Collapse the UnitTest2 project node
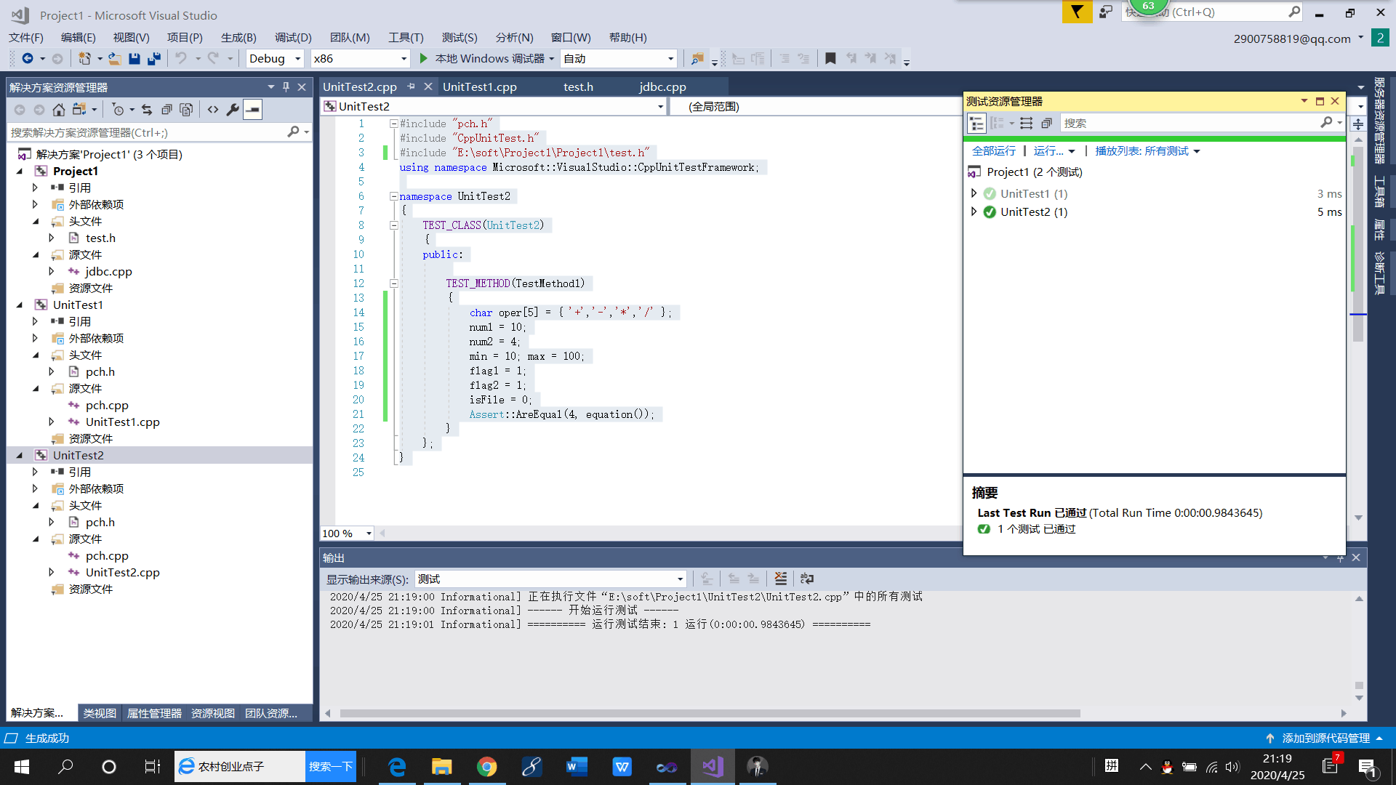 click(x=20, y=456)
